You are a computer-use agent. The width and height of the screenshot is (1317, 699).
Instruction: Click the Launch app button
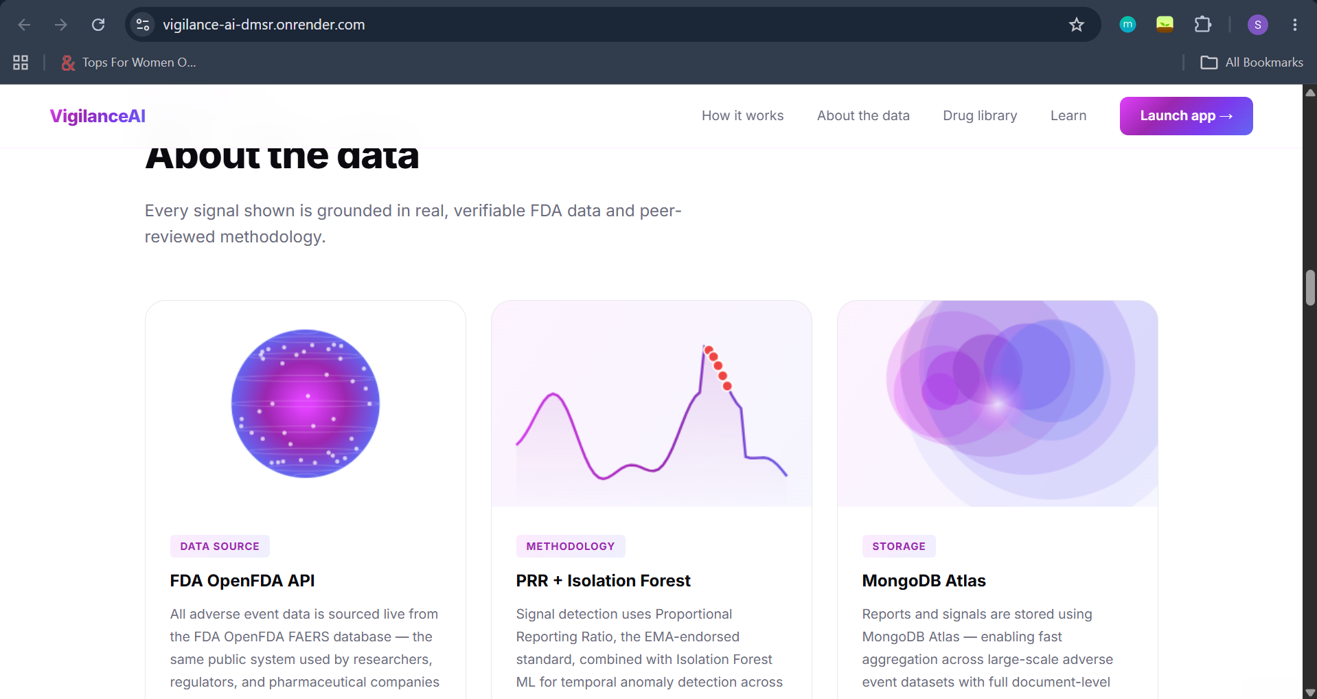click(x=1186, y=116)
